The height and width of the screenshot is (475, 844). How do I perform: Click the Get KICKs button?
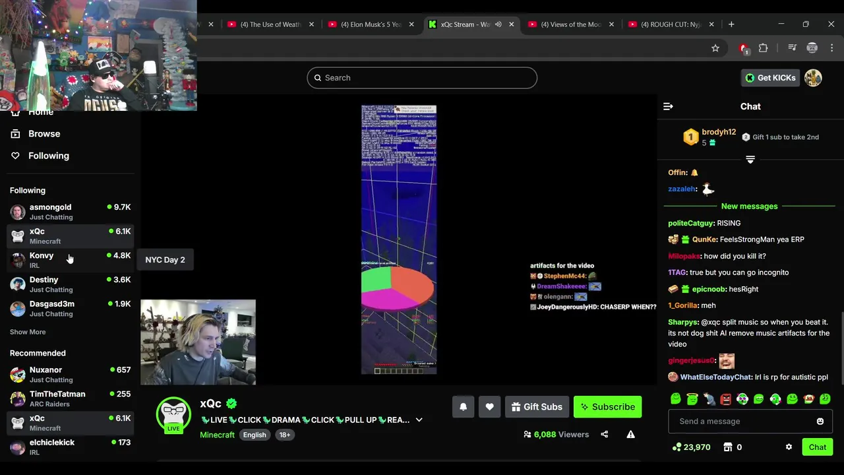click(x=770, y=78)
